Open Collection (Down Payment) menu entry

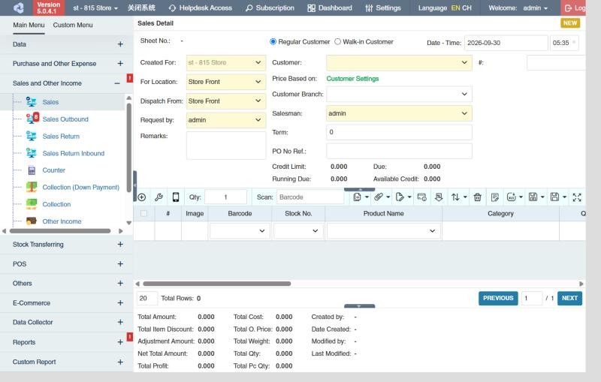pyautogui.click(x=80, y=187)
